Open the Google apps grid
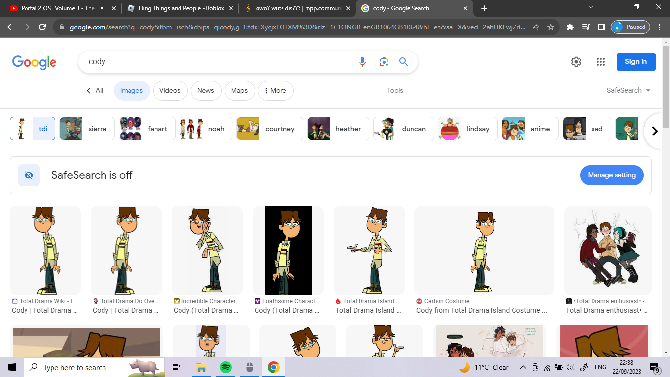670x377 pixels. click(601, 62)
